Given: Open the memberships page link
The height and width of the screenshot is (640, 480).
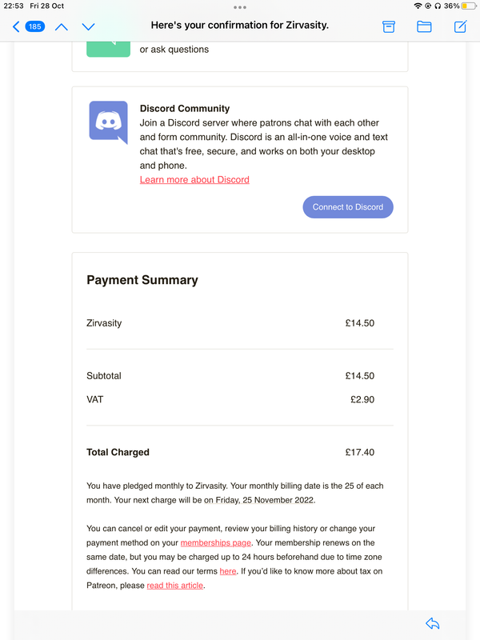Looking at the screenshot, I should (x=215, y=543).
